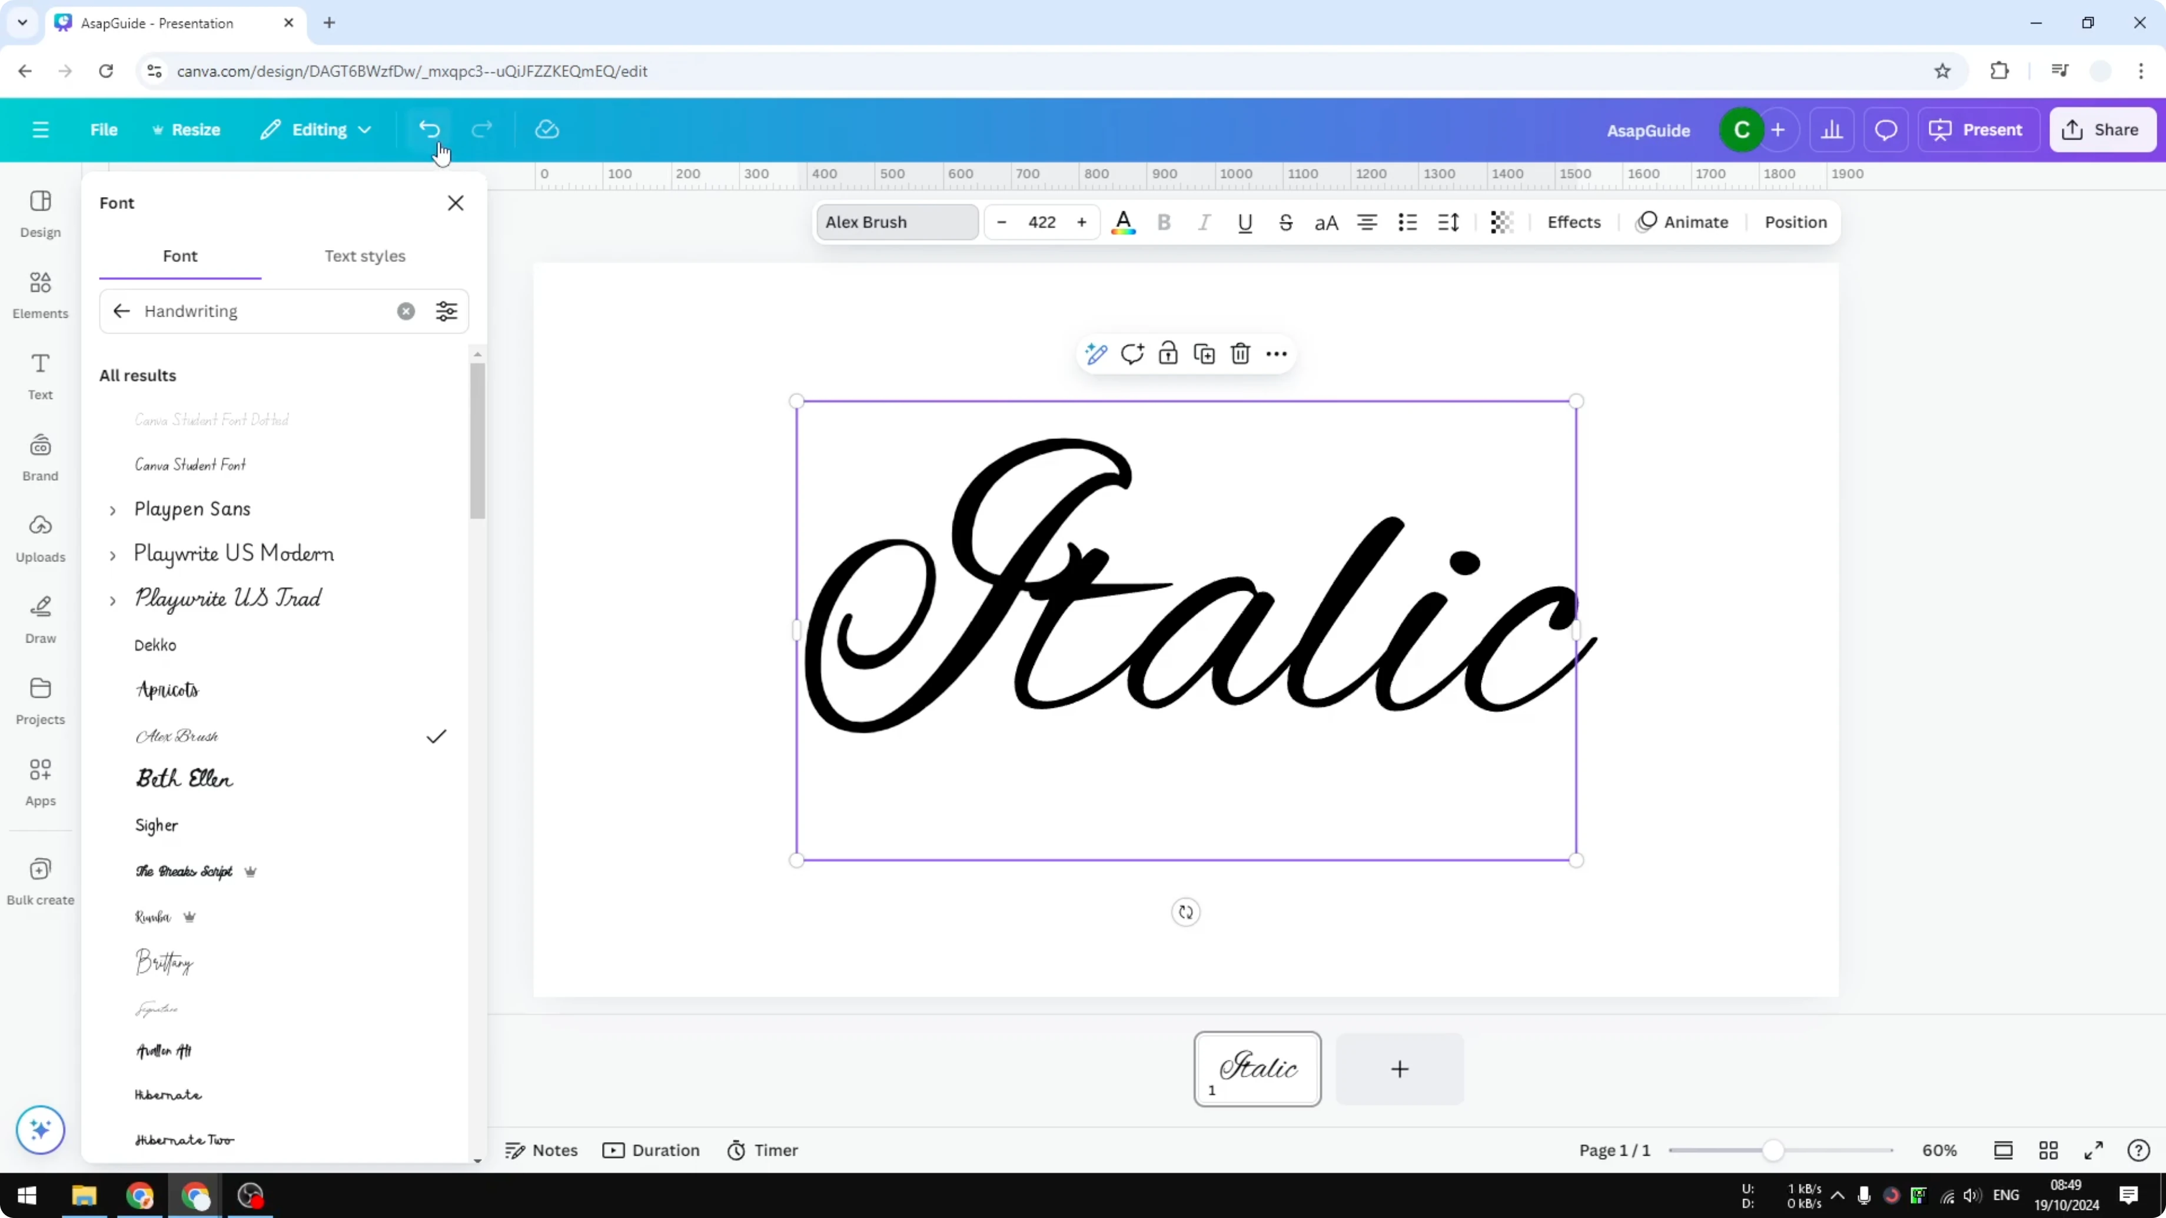This screenshot has height=1218, width=2166.
Task: Click the Effects button
Action: coord(1574,222)
